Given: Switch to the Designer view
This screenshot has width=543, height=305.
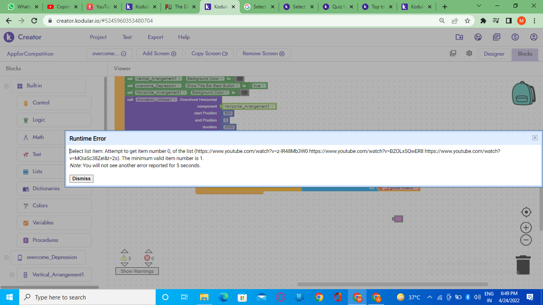Looking at the screenshot, I should (494, 54).
